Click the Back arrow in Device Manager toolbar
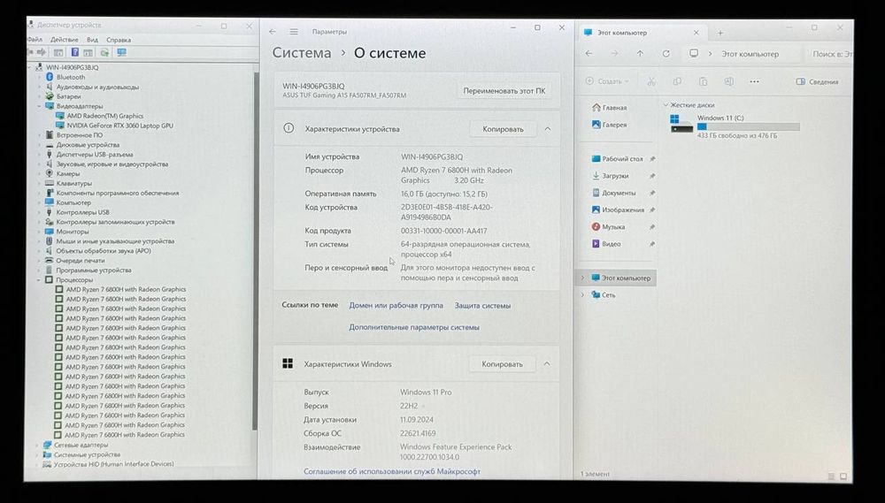Screen dimensions: 885x503 (30, 52)
